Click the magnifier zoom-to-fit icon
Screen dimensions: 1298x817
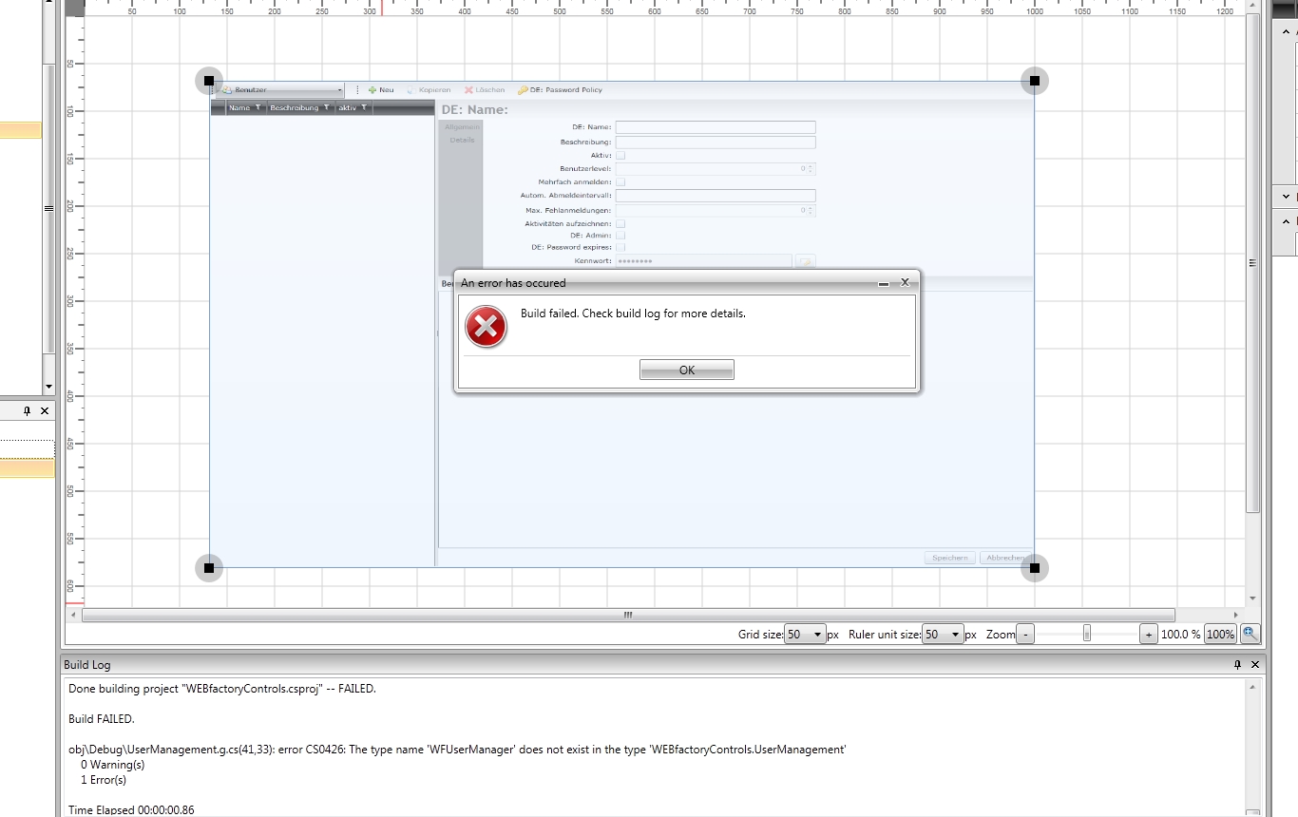[x=1250, y=634]
